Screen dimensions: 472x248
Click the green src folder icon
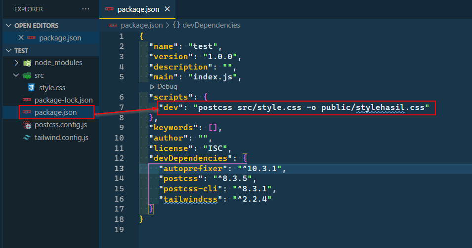point(27,75)
